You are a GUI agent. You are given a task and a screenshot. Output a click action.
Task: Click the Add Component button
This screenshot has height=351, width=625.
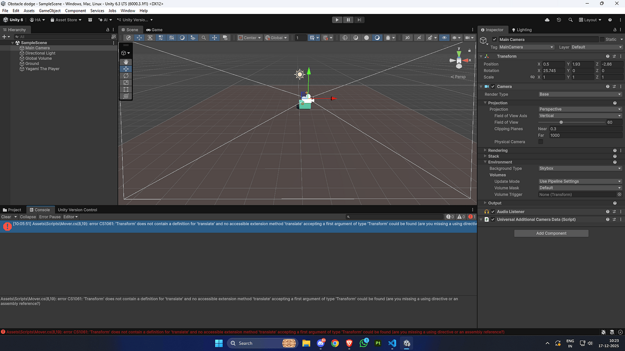point(551,233)
